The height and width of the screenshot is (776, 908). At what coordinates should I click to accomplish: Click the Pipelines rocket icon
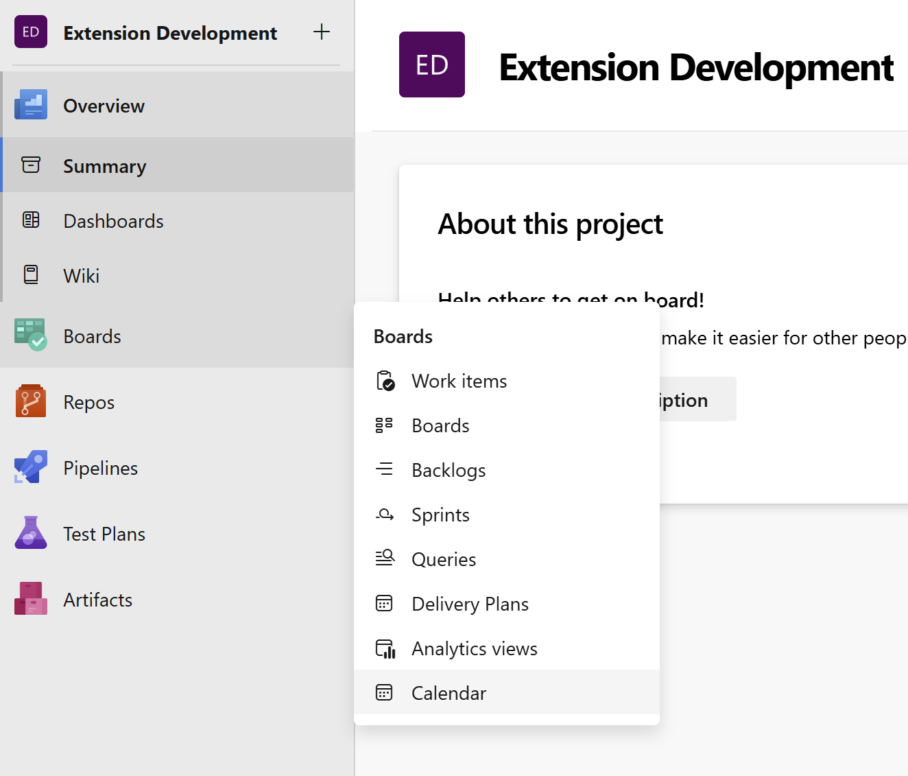pos(31,467)
